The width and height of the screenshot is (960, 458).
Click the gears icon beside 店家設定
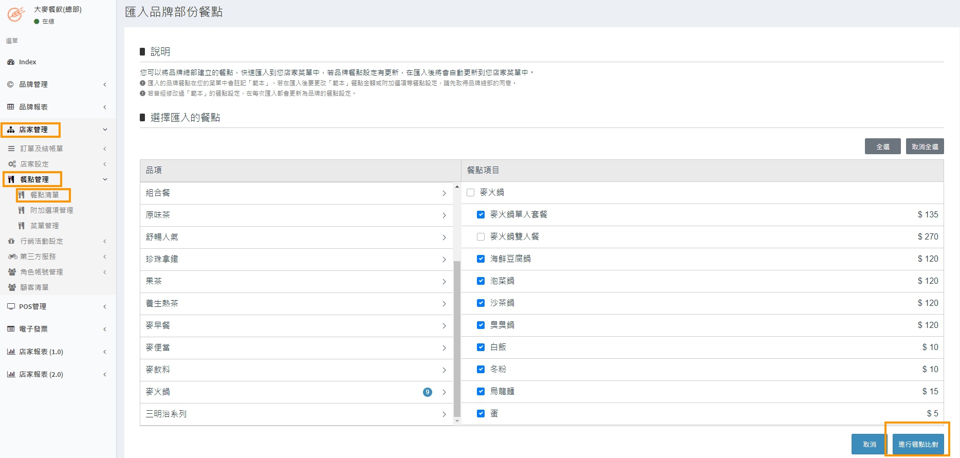point(12,164)
